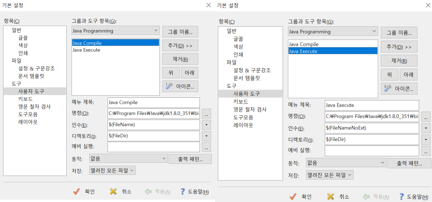The height and width of the screenshot is (202, 432).
Task: Click 메뉴 제목 field with Java Execute
Action: coord(372,105)
